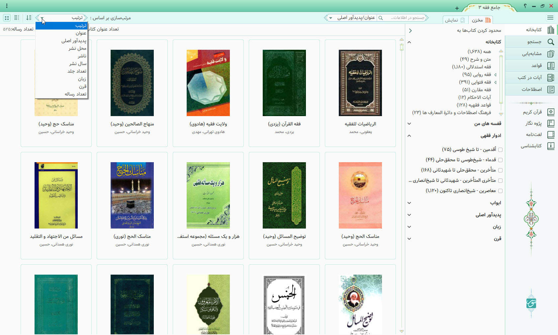Filter by فقه مقارن (۵۱)
The height and width of the screenshot is (335, 558).
click(476, 90)
